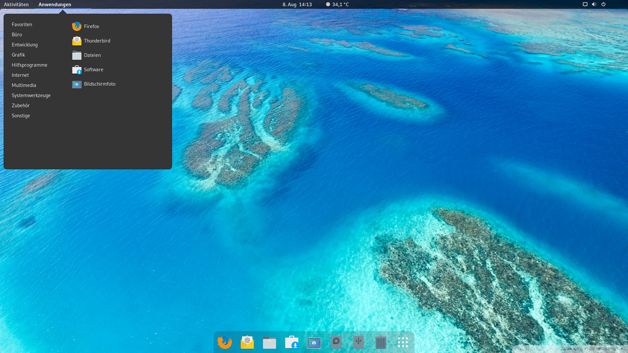Open the date and clock calendar
This screenshot has width=628, height=353.
coord(297,4)
